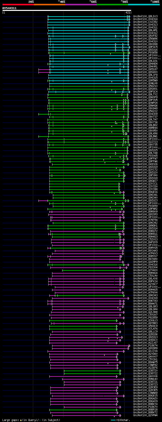Open hit UniRef100_Q8L9J3
Viewport: 162px width, 422px height.
tap(145, 16)
